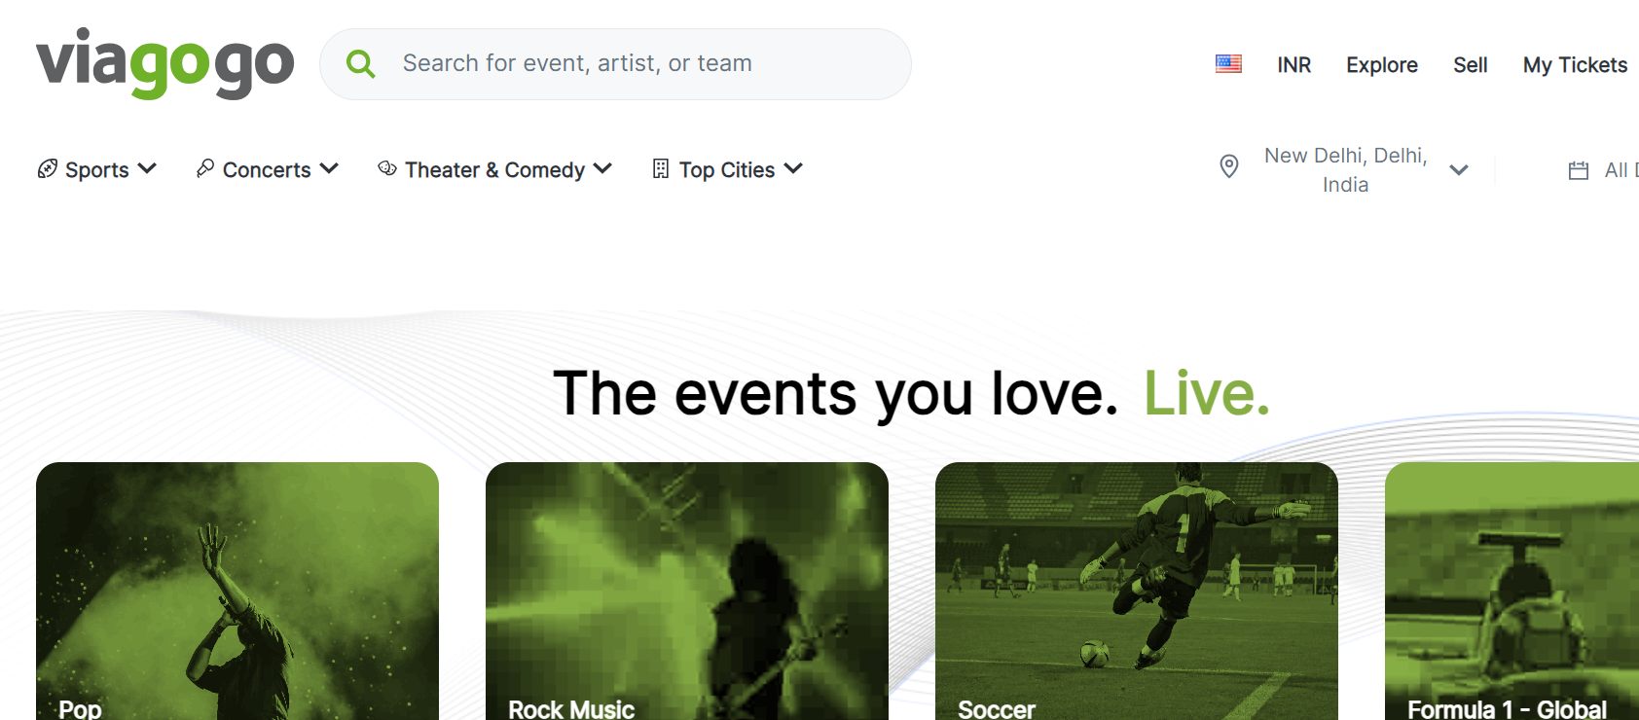1639x720 pixels.
Task: Click the Sell link
Action: pos(1470,64)
